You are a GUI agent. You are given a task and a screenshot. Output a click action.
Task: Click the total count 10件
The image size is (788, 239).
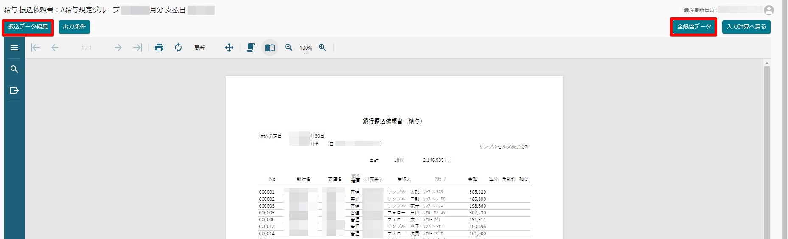(x=399, y=160)
